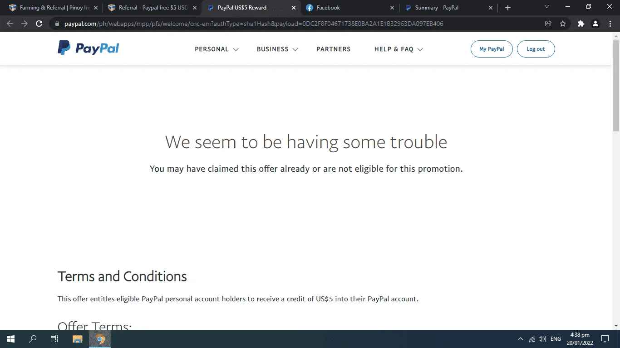Click the "Terms and Conditions" heading
The image size is (620, 348).
click(122, 276)
